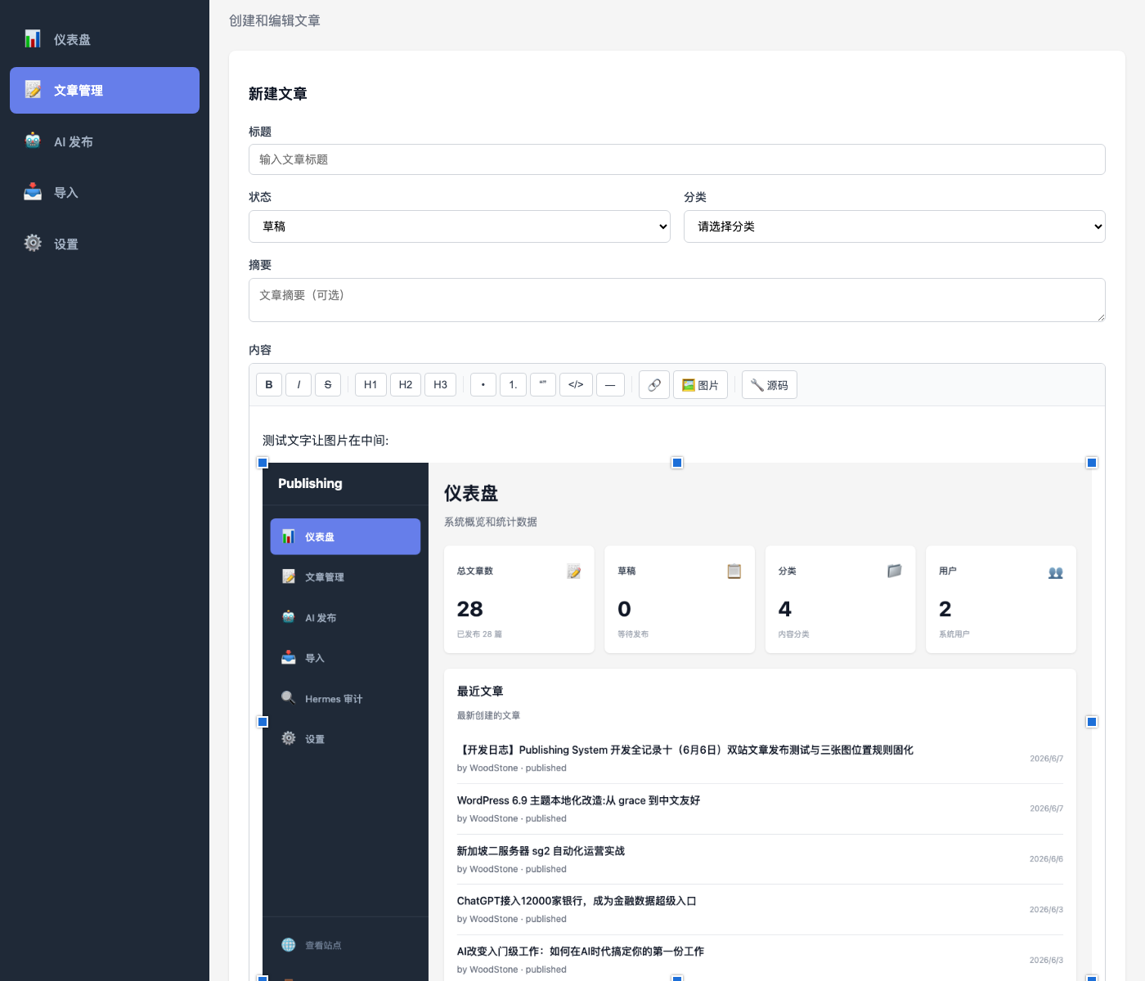
Task: Open the 请选择分类 category dropdown
Action: click(x=895, y=226)
